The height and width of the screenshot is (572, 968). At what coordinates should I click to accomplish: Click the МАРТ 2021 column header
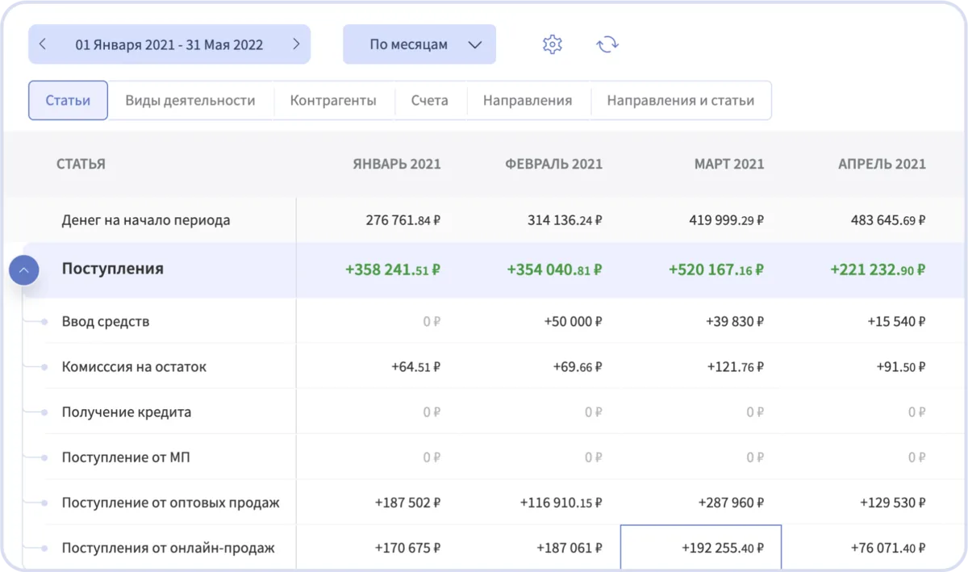click(729, 164)
